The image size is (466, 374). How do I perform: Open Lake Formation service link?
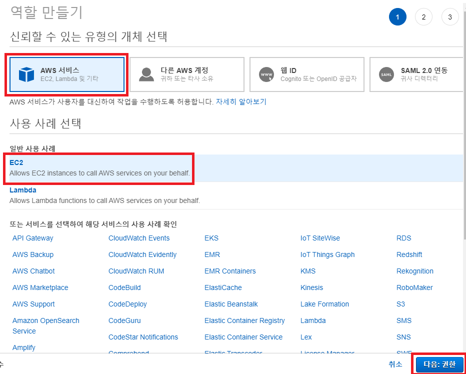324,304
